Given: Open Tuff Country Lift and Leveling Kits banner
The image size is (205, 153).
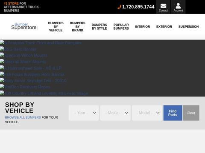Looking at the screenshot, I should click(x=44, y=93).
